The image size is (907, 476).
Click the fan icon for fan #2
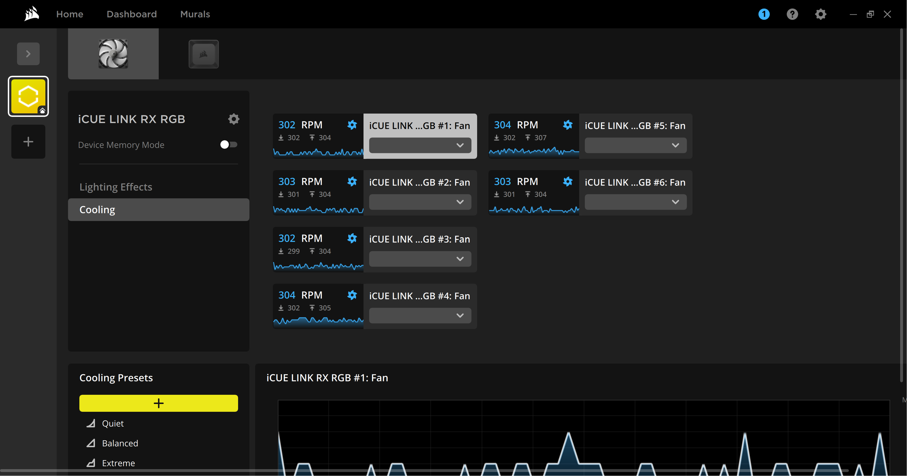click(352, 181)
